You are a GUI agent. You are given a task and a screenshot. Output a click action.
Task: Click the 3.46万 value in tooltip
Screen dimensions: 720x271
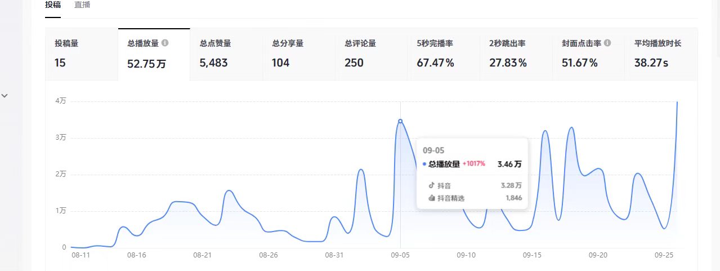[x=509, y=165]
